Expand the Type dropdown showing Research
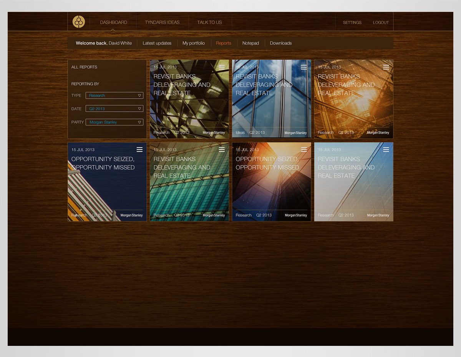 (x=114, y=96)
